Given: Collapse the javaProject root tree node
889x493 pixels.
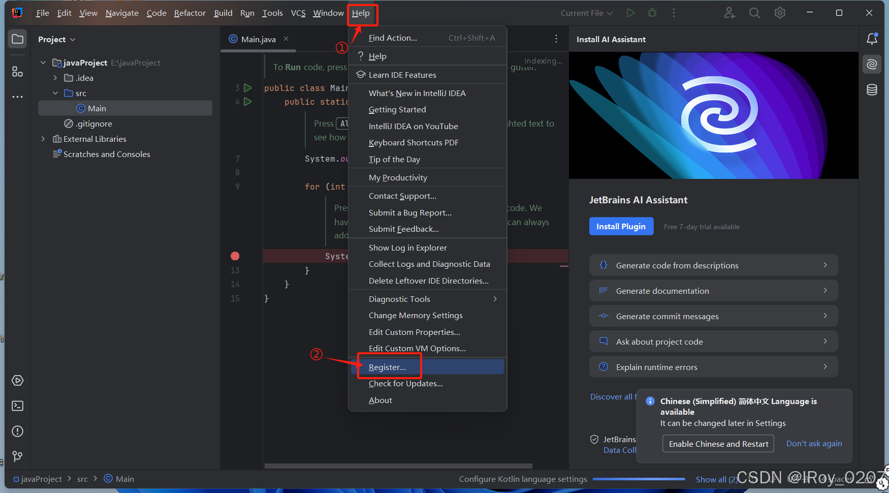Looking at the screenshot, I should [43, 63].
